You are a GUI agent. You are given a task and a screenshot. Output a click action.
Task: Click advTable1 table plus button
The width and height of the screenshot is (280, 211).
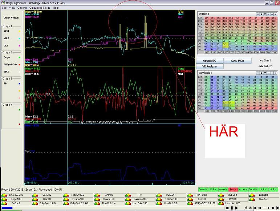click(x=272, y=73)
